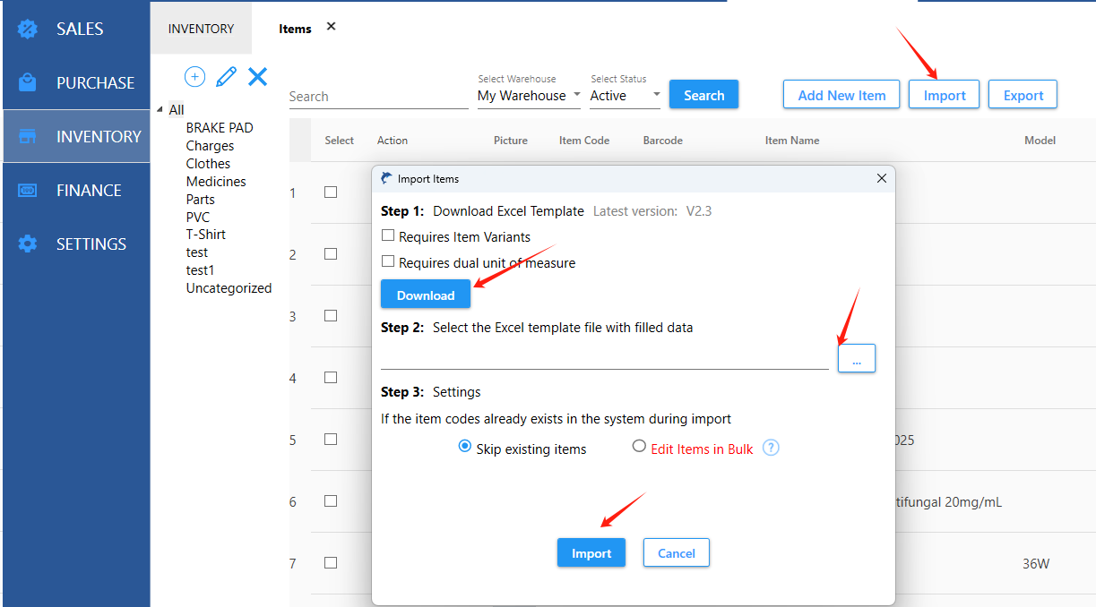
Task: Add a new category with plus icon
Action: (194, 77)
